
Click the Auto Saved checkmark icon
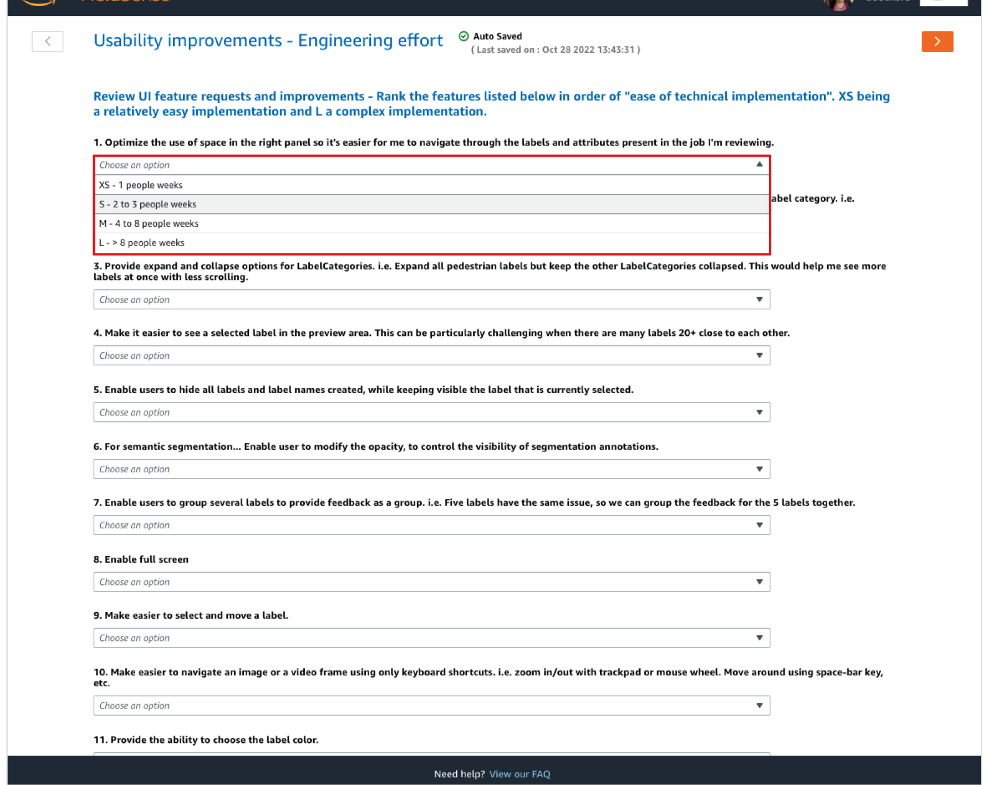click(464, 37)
